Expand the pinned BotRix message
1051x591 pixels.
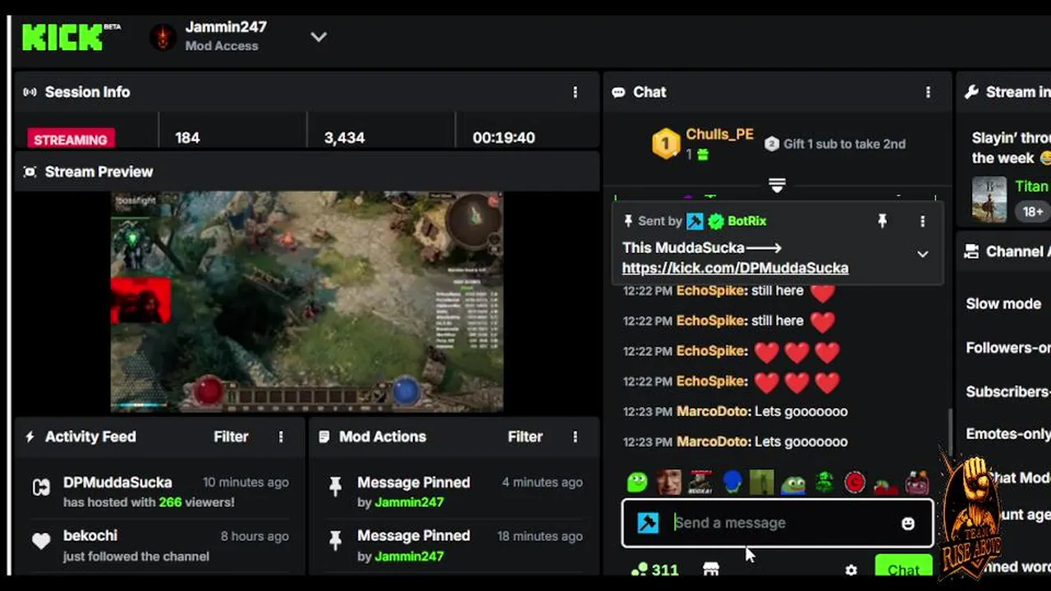(x=922, y=254)
